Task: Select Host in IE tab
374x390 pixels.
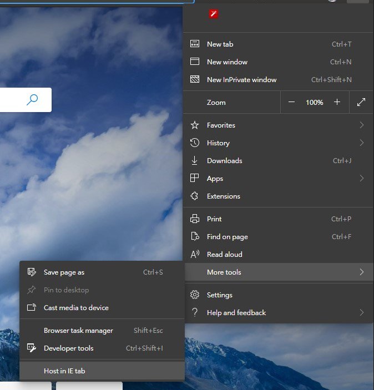Action: [x=64, y=371]
